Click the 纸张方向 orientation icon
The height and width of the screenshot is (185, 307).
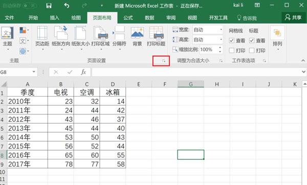pyautogui.click(x=61, y=37)
